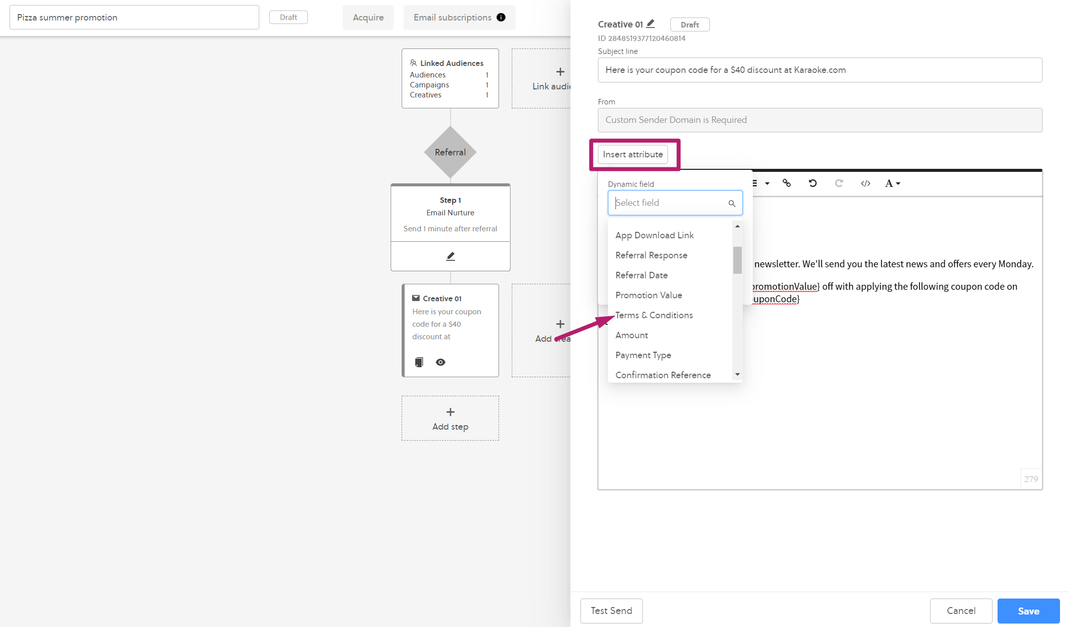Click the Subject line input field
The width and height of the screenshot is (1068, 627).
click(x=820, y=70)
